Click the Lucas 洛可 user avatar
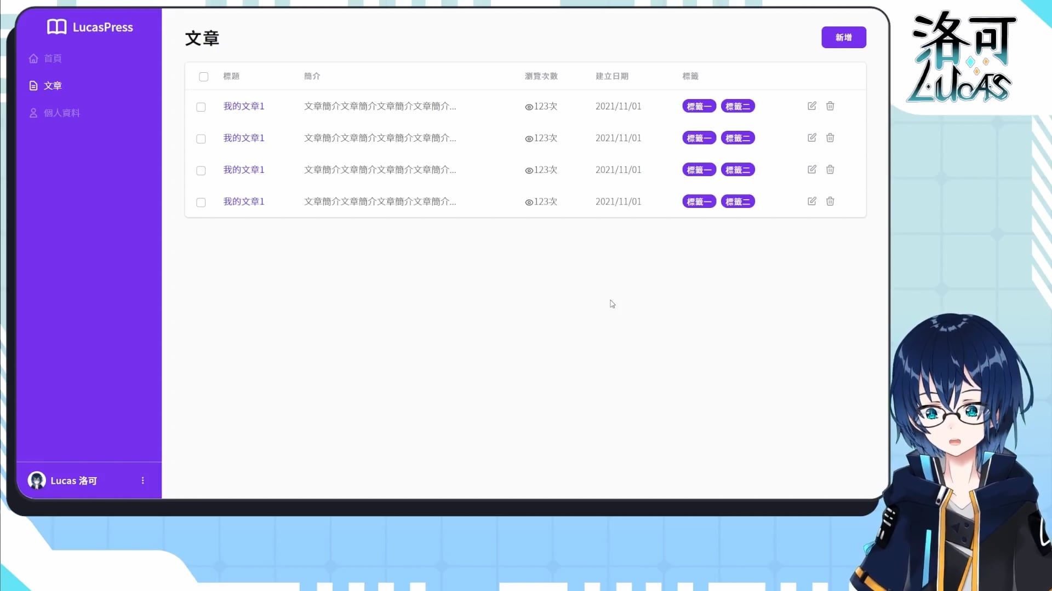1052x591 pixels. tap(37, 480)
